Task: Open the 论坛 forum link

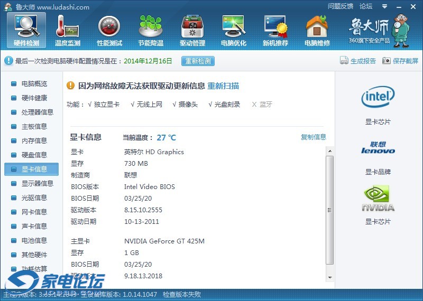Action: [x=366, y=6]
